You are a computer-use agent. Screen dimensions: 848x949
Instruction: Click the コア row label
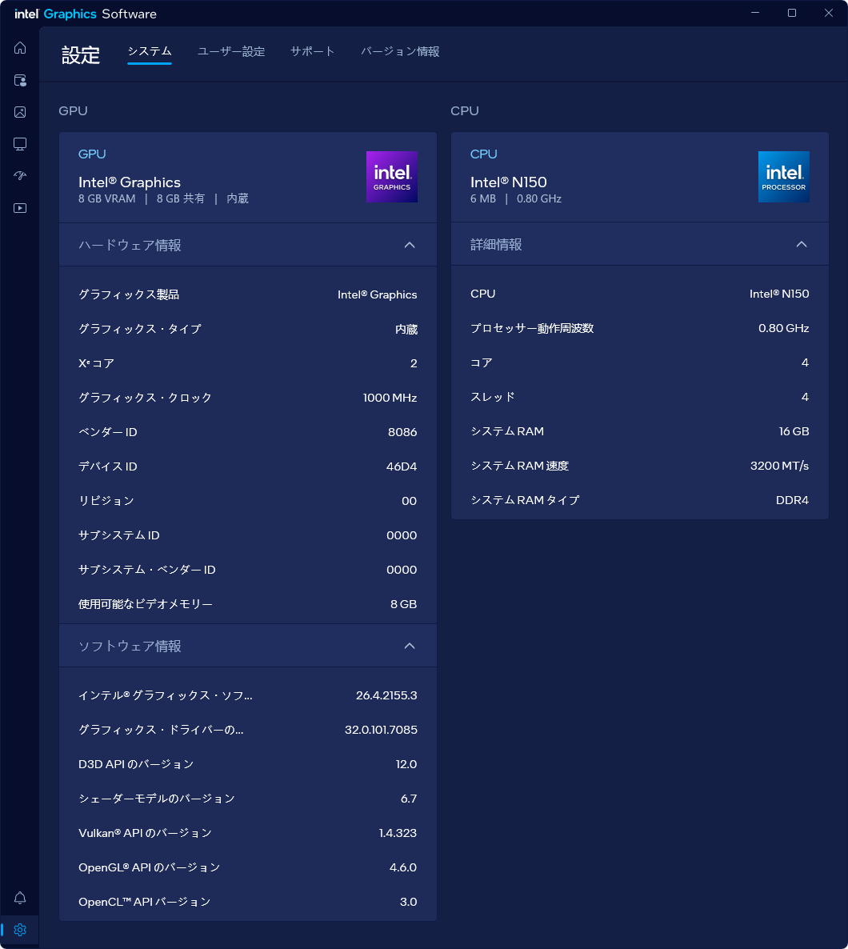(481, 362)
